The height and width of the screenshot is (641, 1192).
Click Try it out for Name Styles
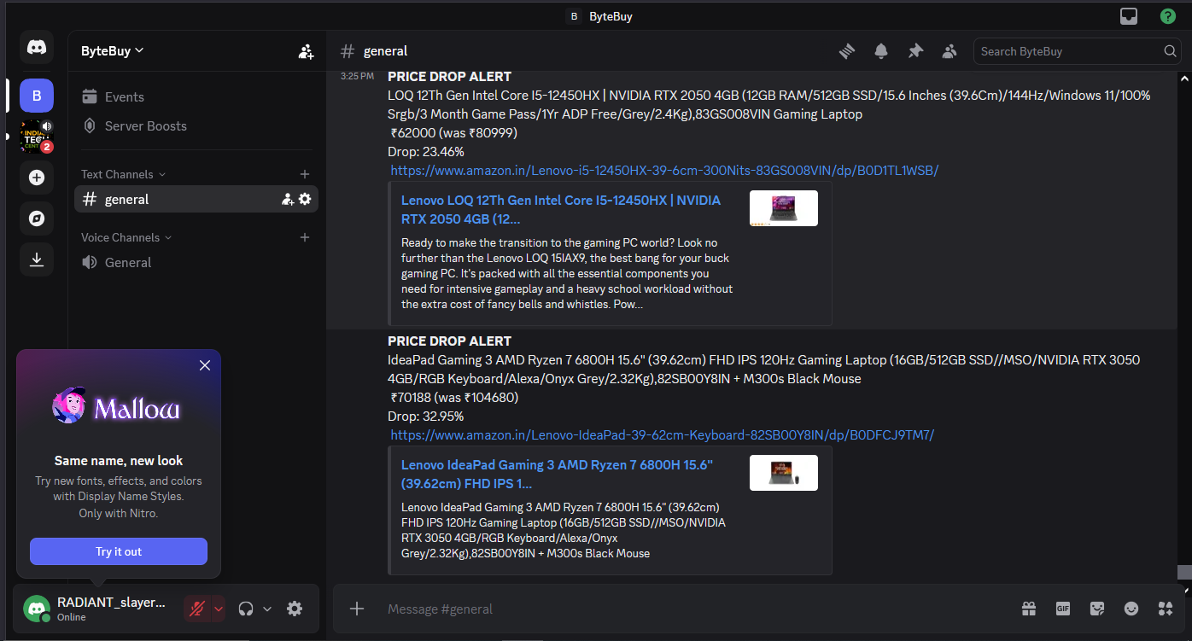pos(118,551)
